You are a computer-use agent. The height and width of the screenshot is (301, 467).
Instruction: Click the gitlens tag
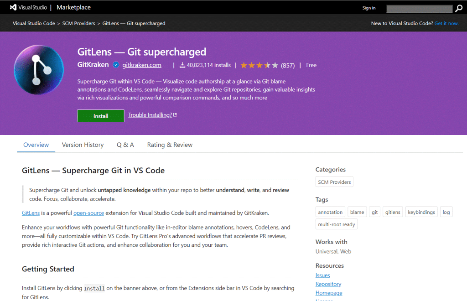393,212
